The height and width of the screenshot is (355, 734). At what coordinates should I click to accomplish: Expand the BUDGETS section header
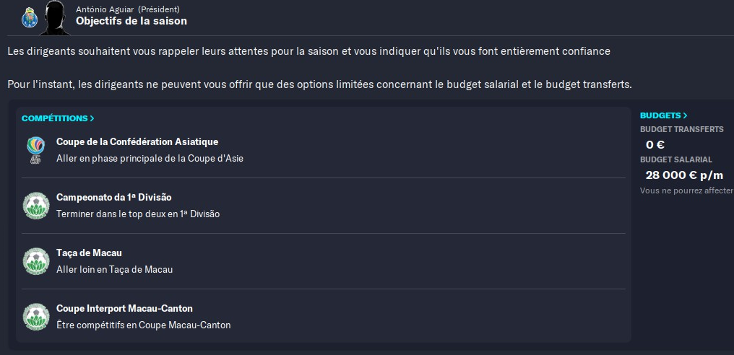click(663, 115)
